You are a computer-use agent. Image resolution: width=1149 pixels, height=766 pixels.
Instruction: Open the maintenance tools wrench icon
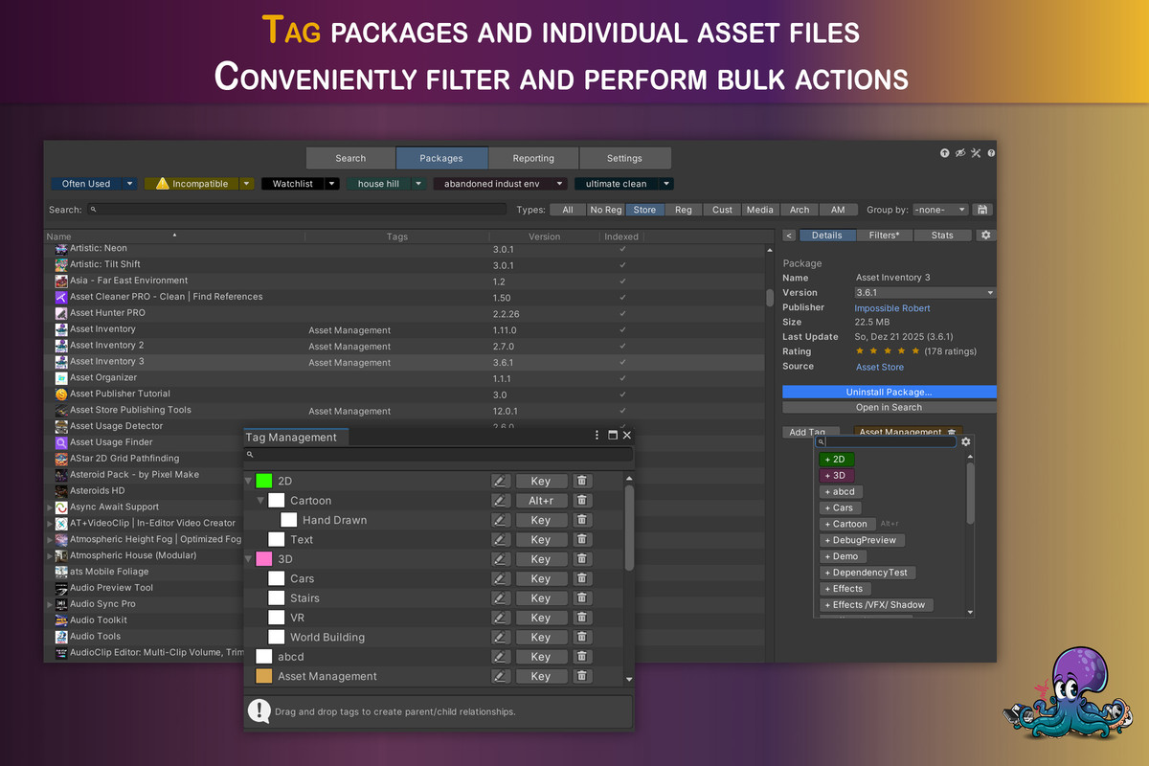tap(976, 152)
